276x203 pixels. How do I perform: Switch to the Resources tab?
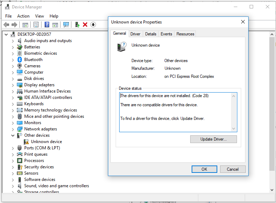(185, 34)
